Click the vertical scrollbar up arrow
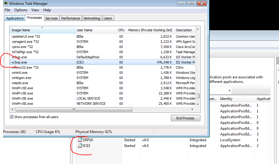279x164 pixels. click(x=197, y=29)
